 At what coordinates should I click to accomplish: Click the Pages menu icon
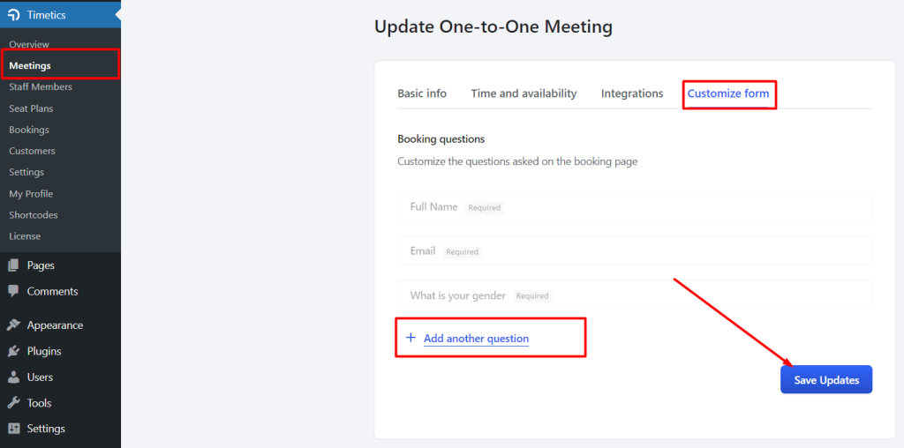pyautogui.click(x=14, y=265)
